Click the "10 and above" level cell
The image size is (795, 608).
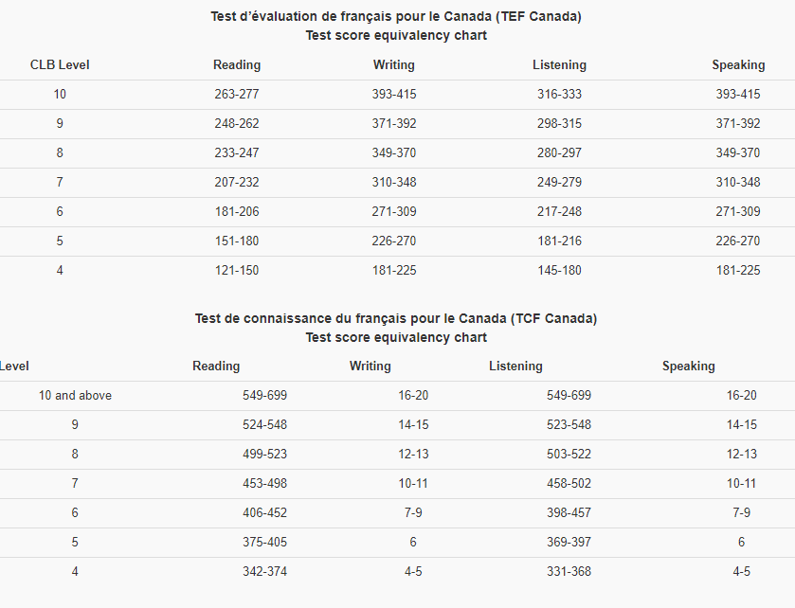point(75,396)
